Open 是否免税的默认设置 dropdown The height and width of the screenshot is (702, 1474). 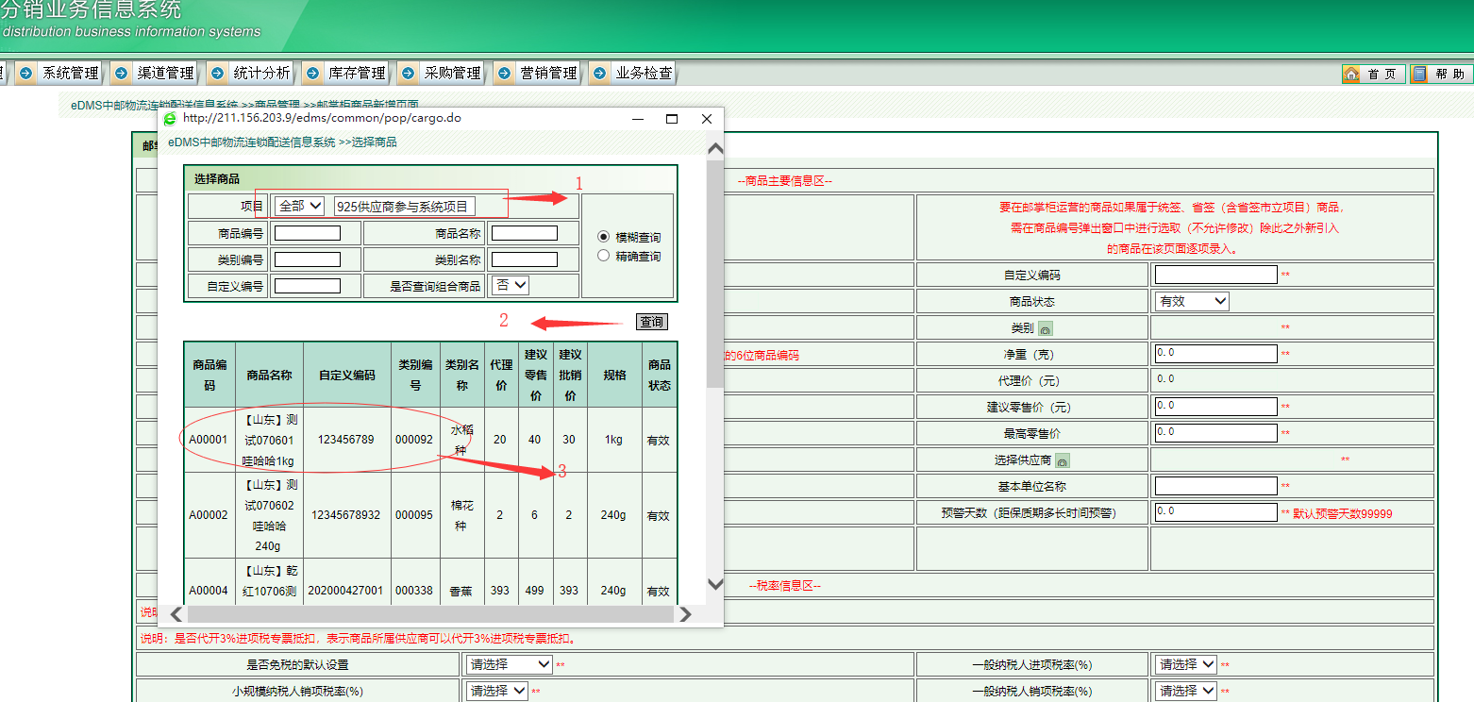(x=509, y=664)
